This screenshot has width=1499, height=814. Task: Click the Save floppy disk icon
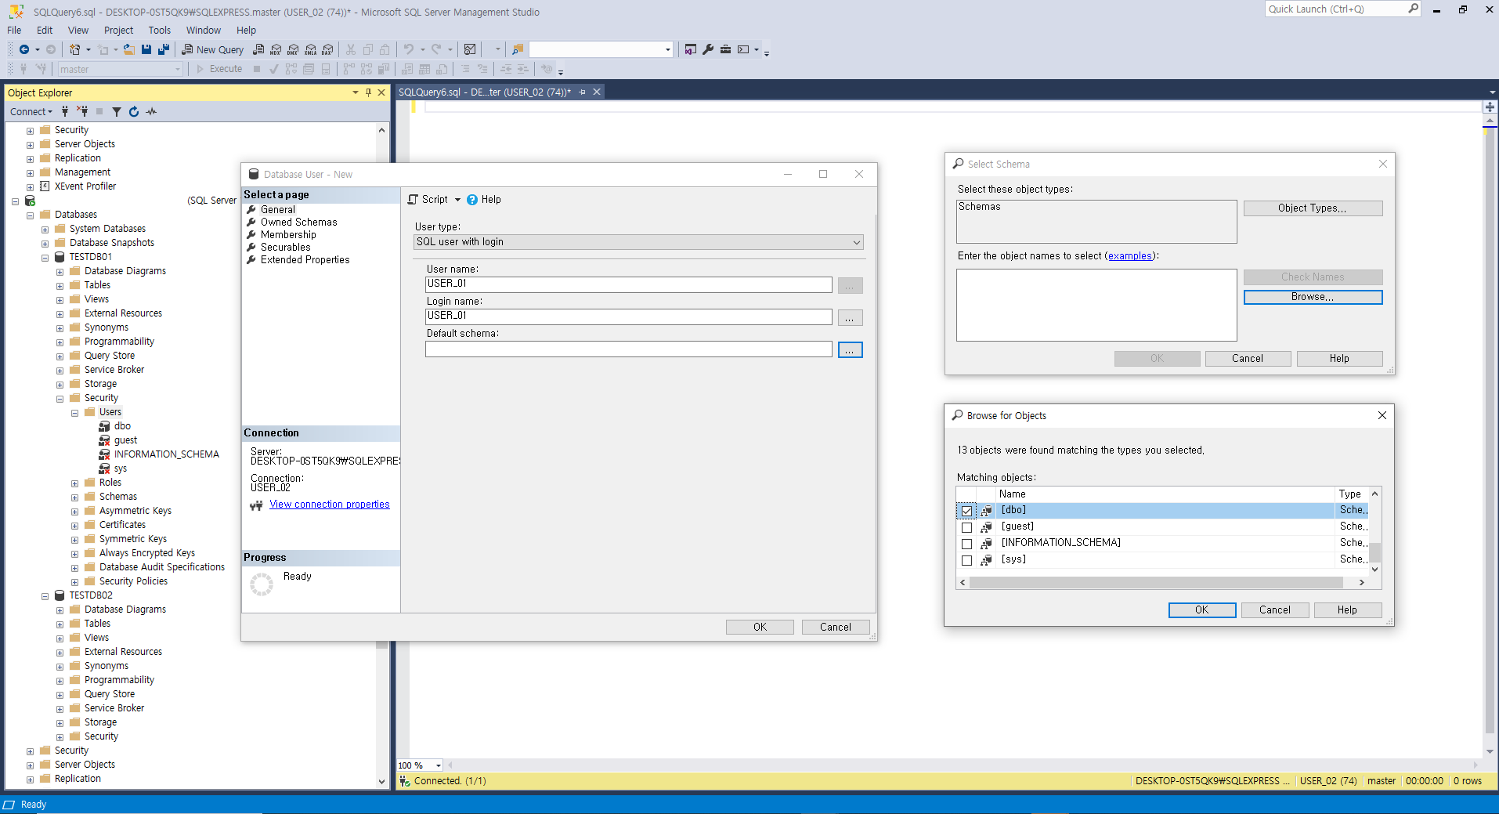pyautogui.click(x=146, y=49)
